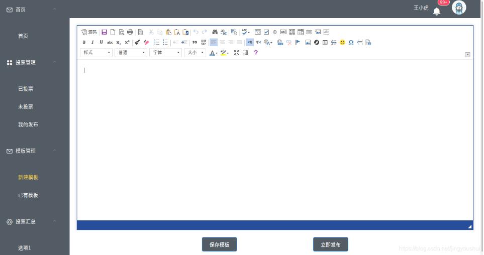Toggle numbered list
The width and height of the screenshot is (484, 255).
pos(157,43)
